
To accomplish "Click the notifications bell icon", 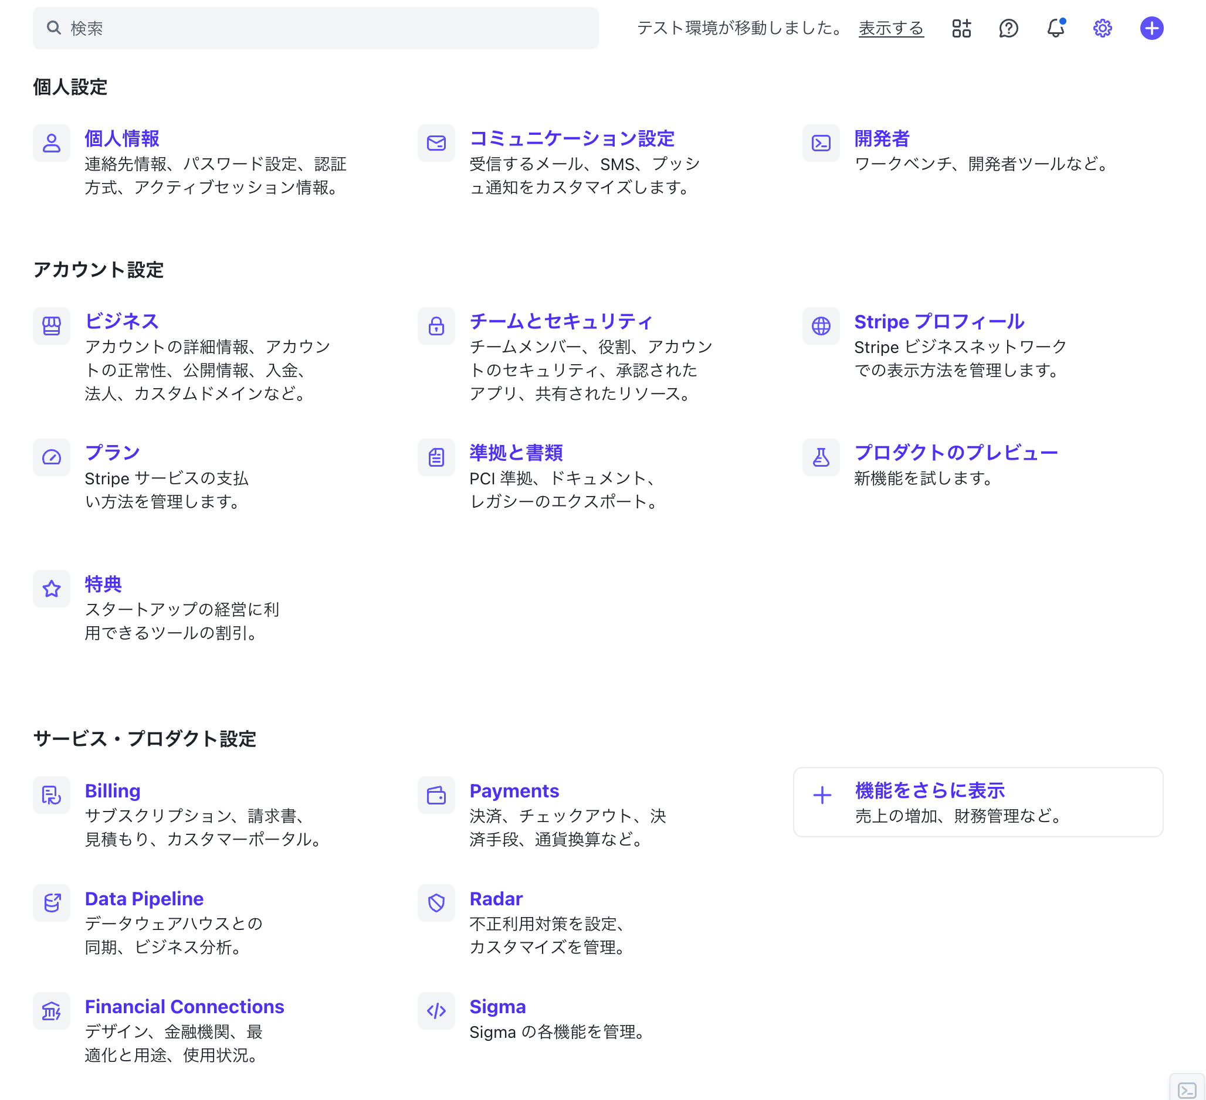I will point(1055,28).
